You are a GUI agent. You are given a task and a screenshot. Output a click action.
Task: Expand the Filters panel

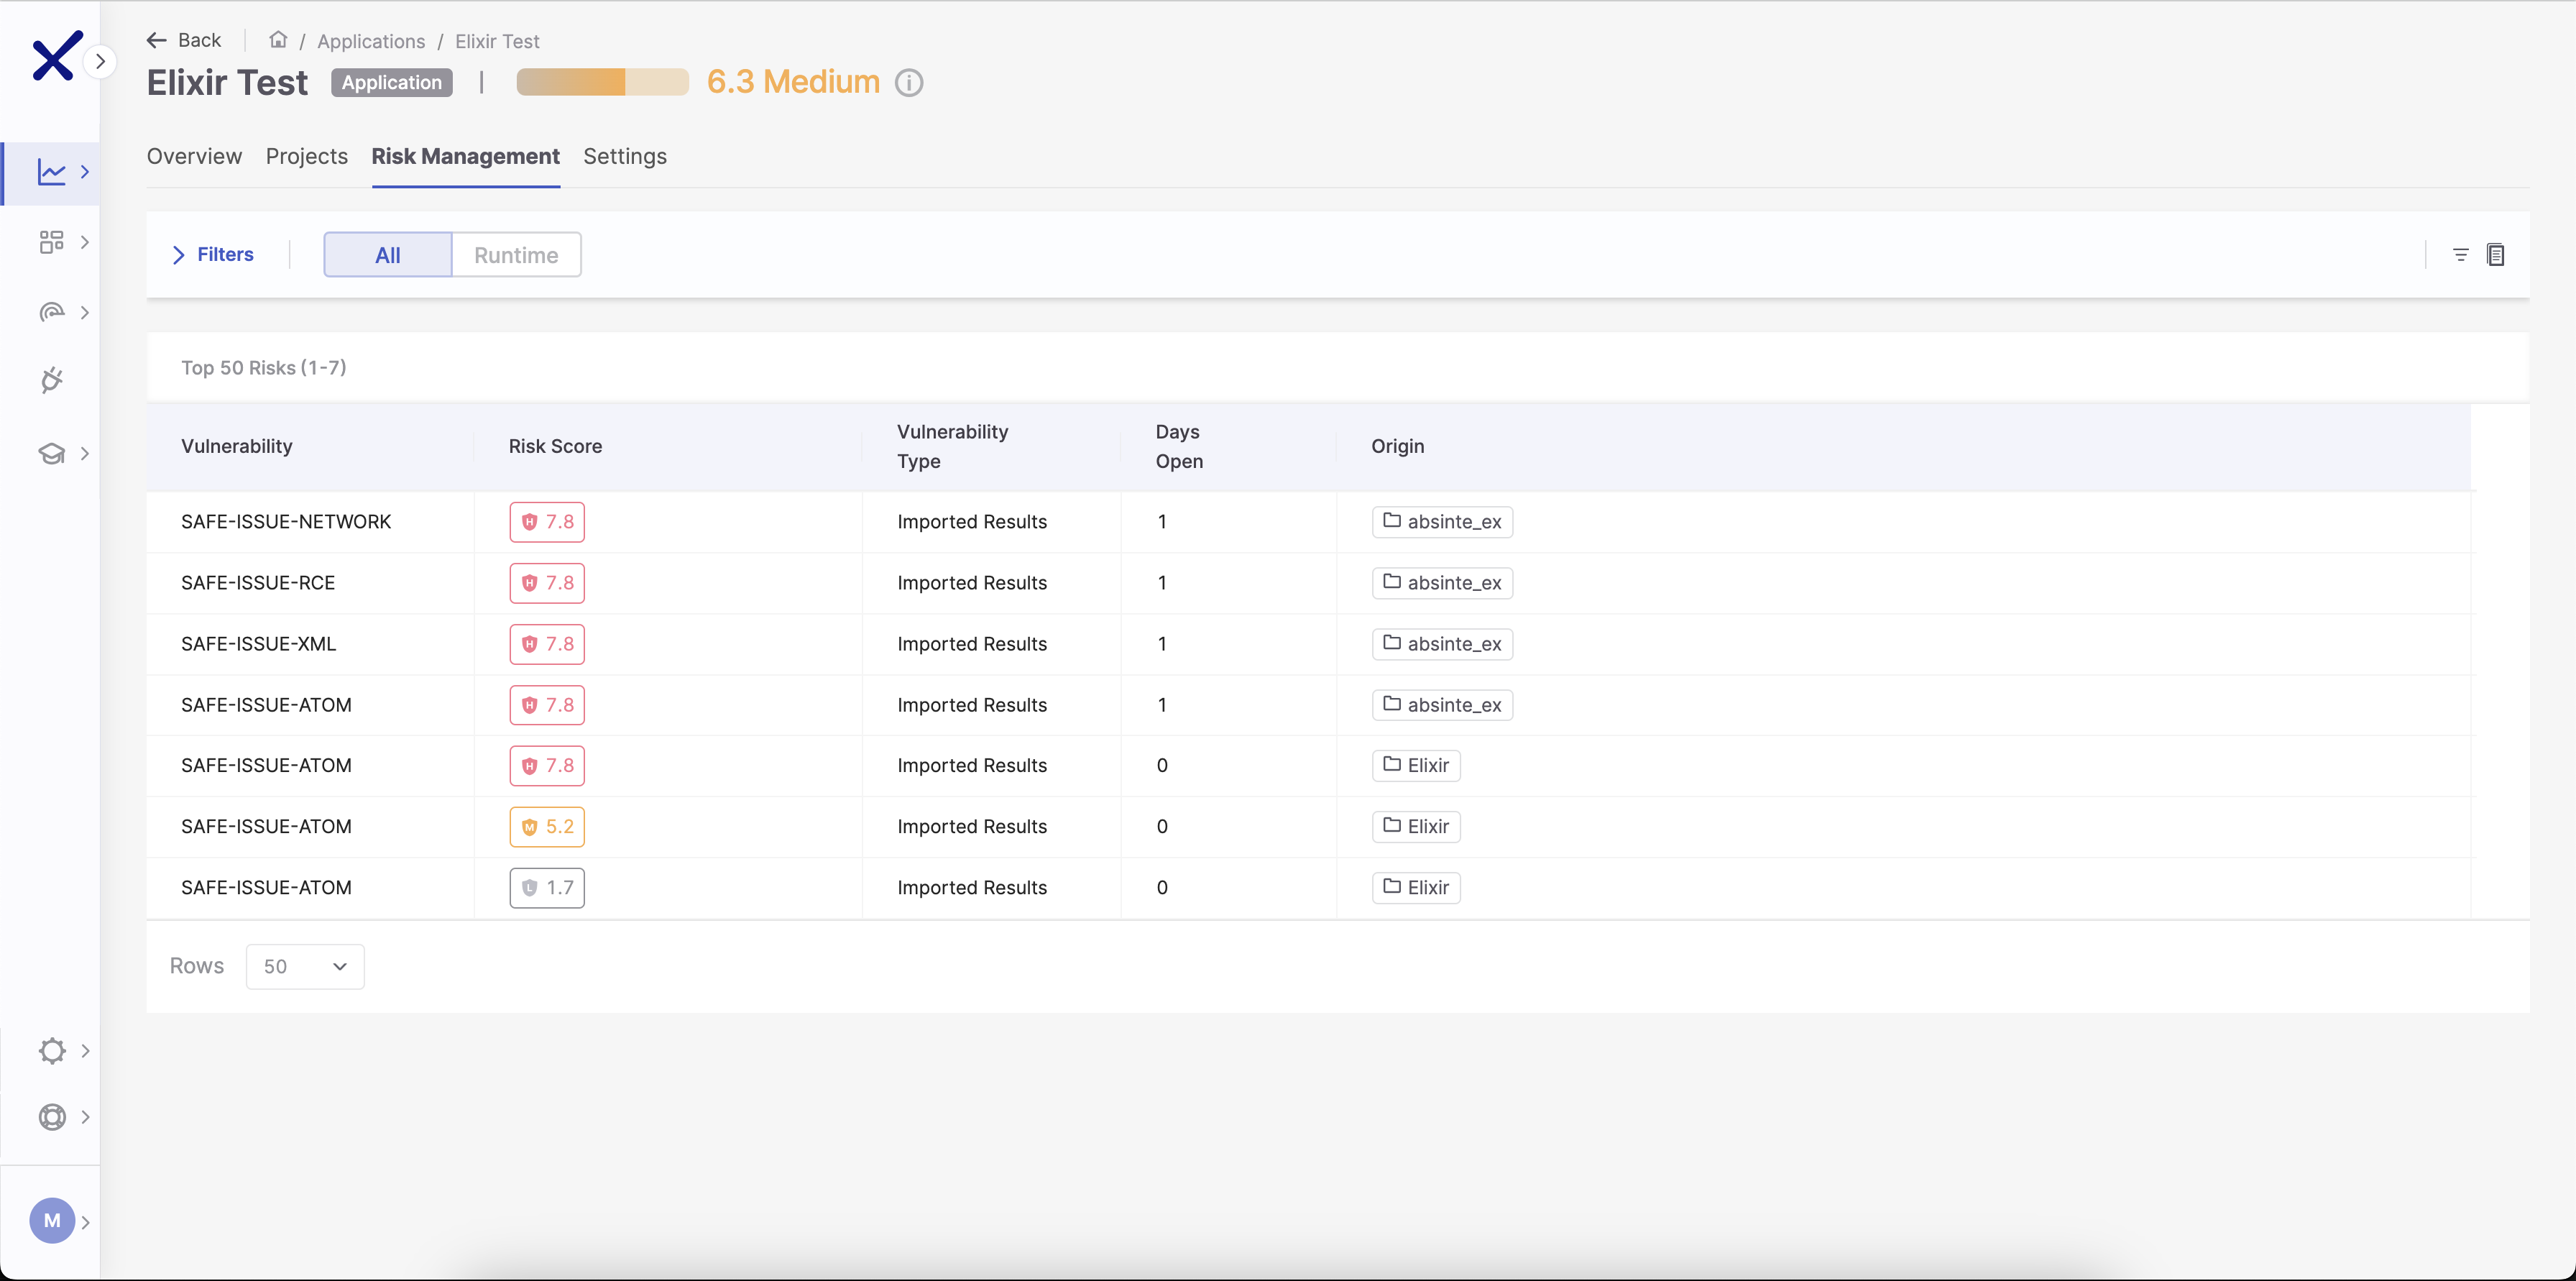[213, 254]
